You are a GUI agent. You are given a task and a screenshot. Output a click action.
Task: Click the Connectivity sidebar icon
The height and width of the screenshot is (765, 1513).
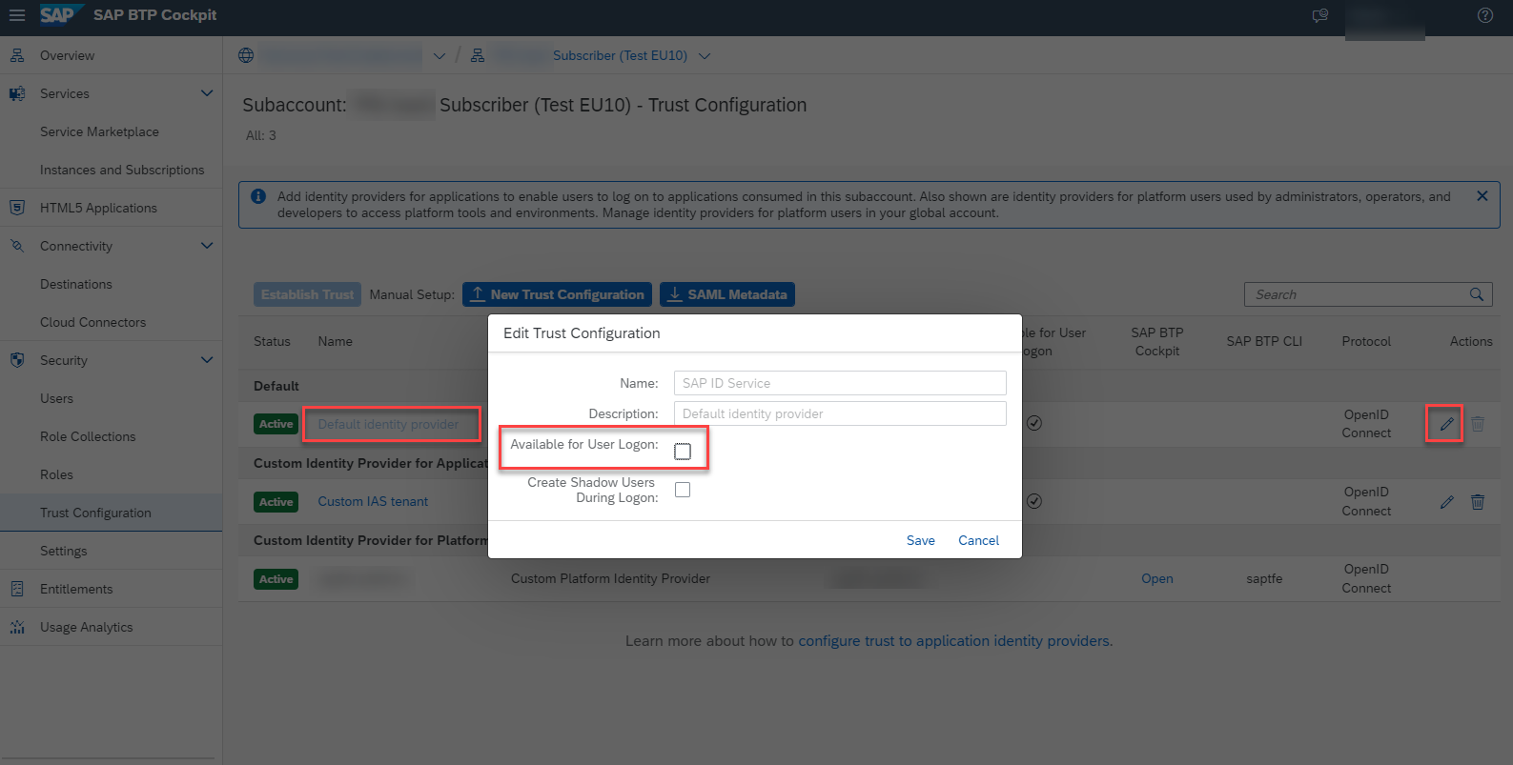[17, 246]
